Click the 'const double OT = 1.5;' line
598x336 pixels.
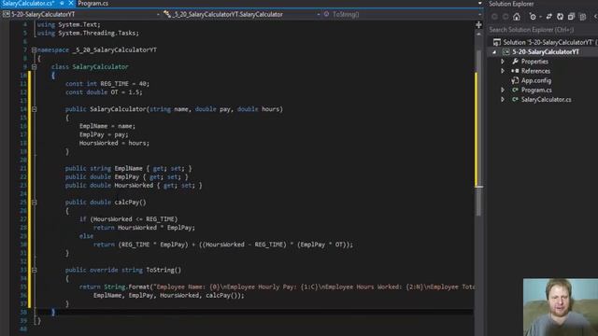[x=104, y=92]
